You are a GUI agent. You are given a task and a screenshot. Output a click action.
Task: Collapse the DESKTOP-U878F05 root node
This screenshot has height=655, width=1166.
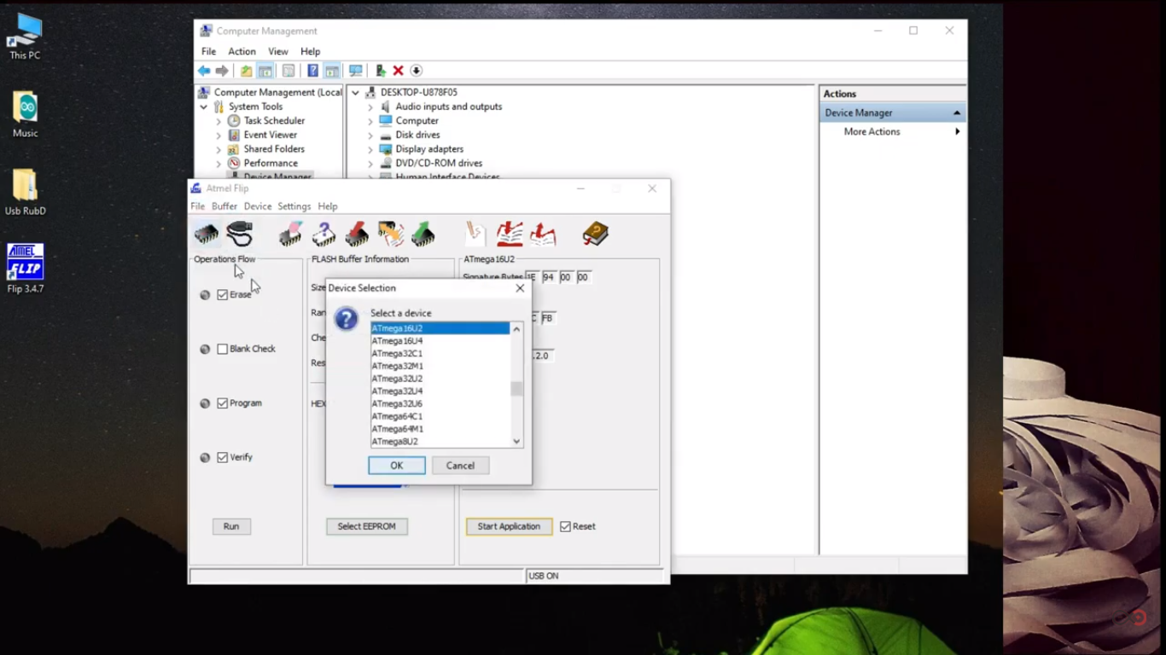(x=356, y=92)
